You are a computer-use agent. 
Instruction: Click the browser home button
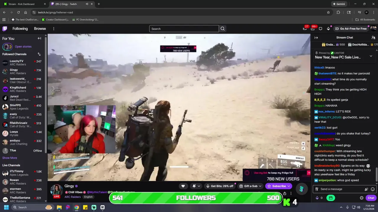(x=26, y=12)
